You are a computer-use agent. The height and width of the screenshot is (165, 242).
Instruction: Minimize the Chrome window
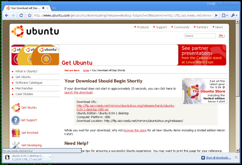[220, 3]
